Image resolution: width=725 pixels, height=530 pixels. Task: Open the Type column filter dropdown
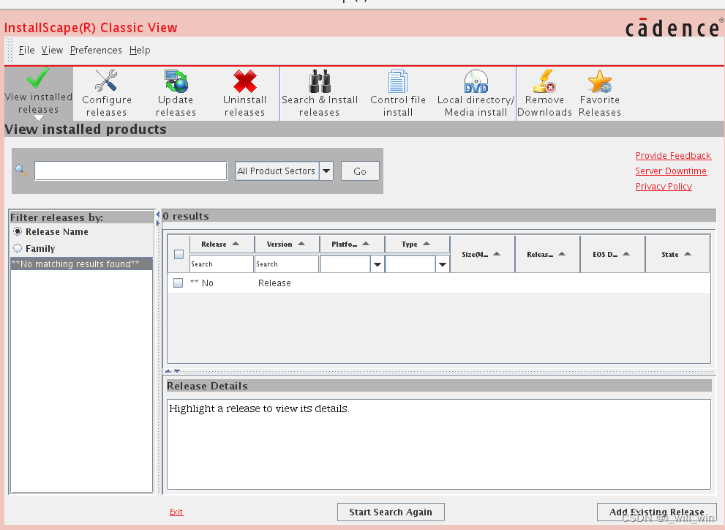(x=443, y=264)
